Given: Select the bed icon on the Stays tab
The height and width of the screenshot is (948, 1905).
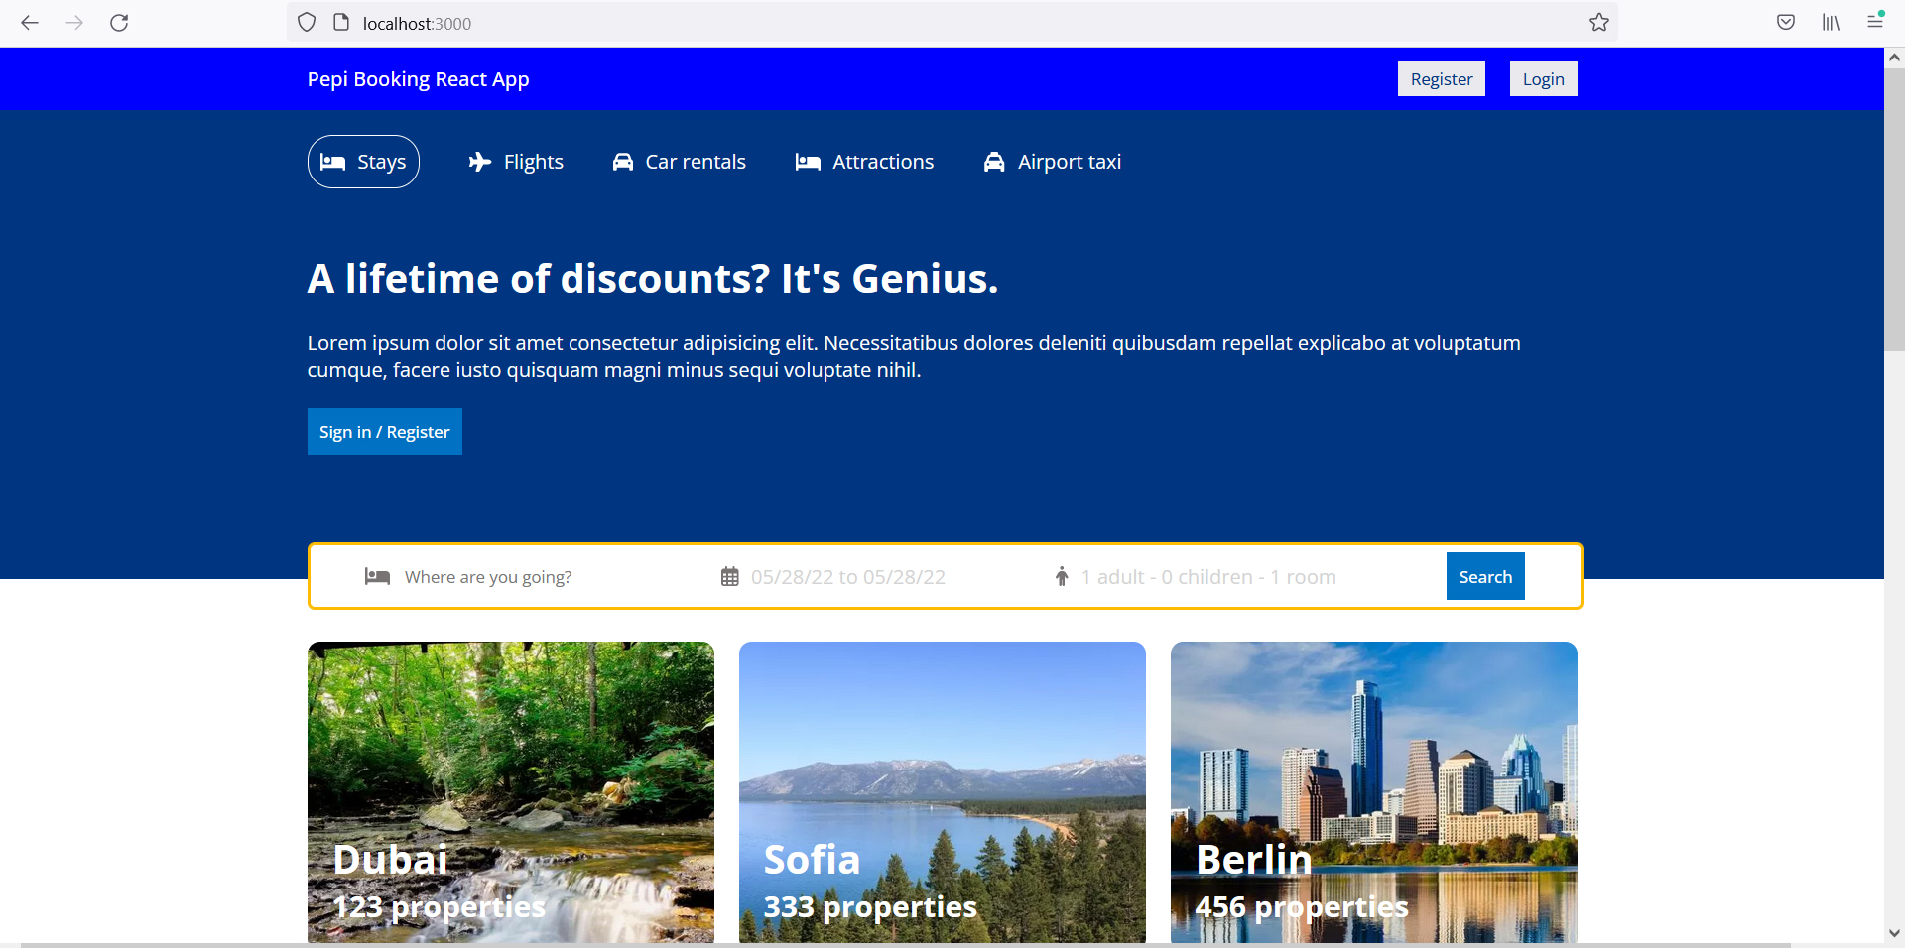Looking at the screenshot, I should (x=334, y=162).
